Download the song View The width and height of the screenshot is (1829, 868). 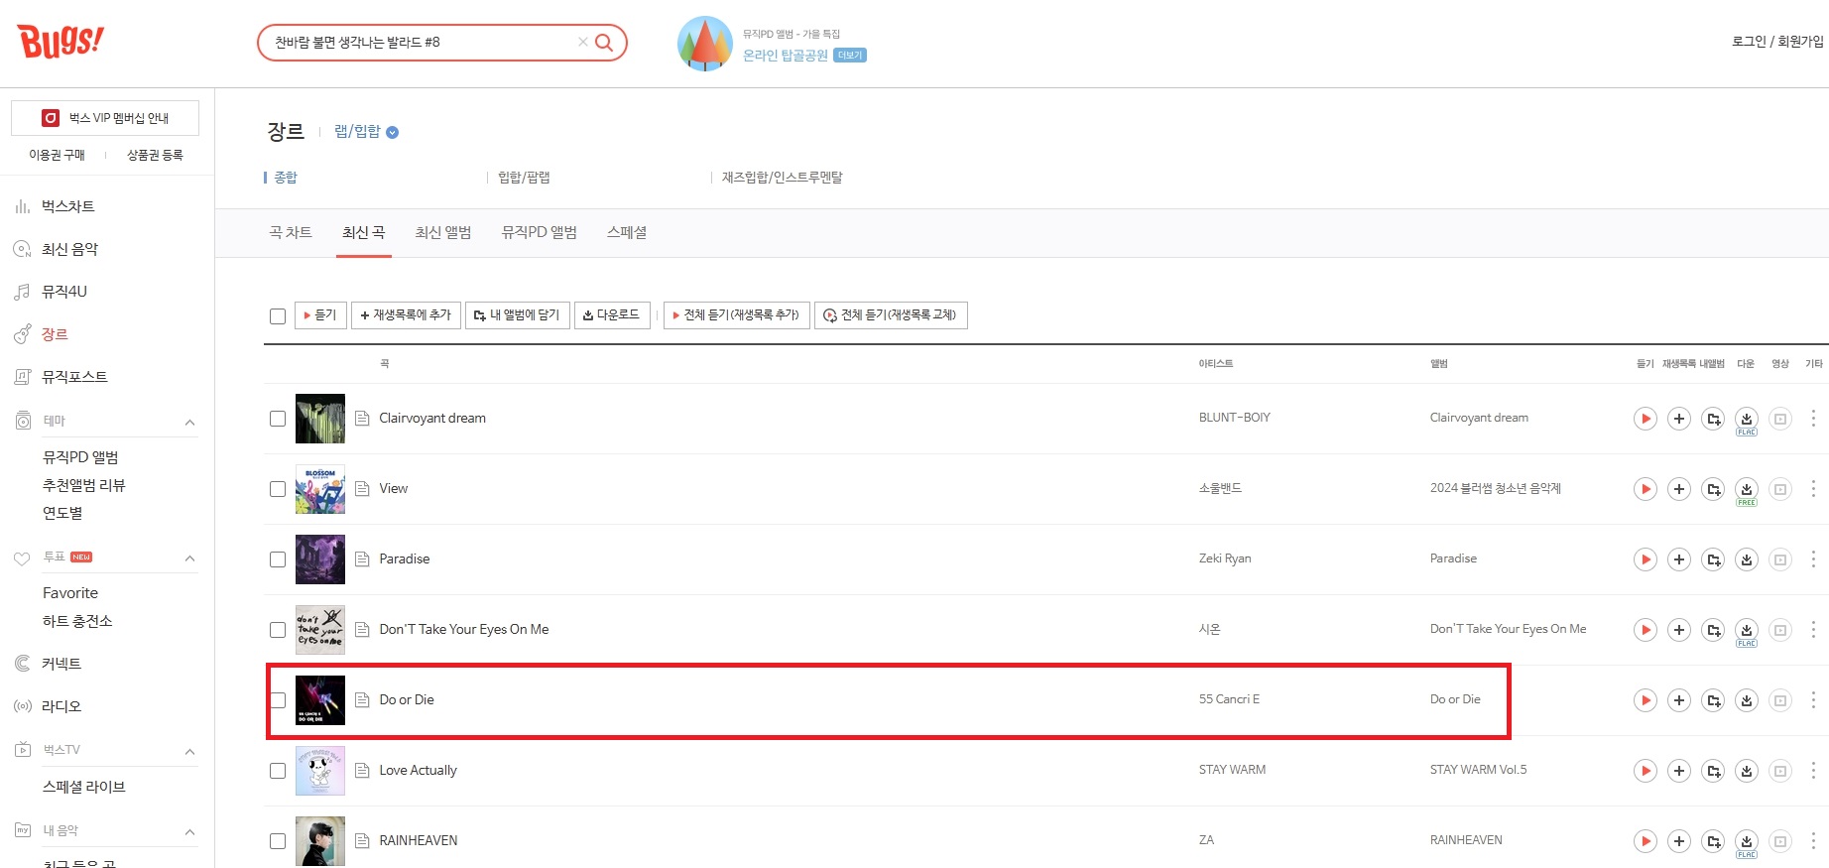coord(1747,489)
